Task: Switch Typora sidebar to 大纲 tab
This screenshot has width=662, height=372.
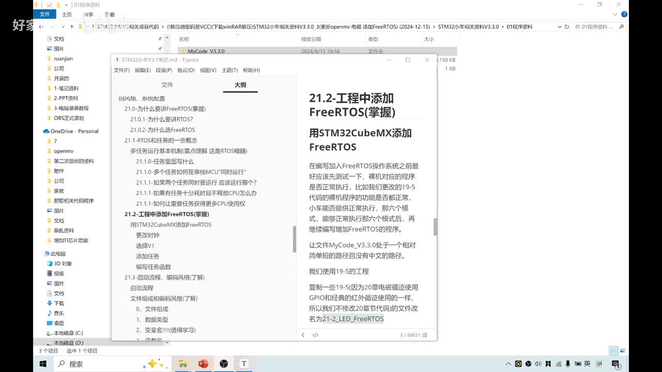Action: pyautogui.click(x=240, y=85)
